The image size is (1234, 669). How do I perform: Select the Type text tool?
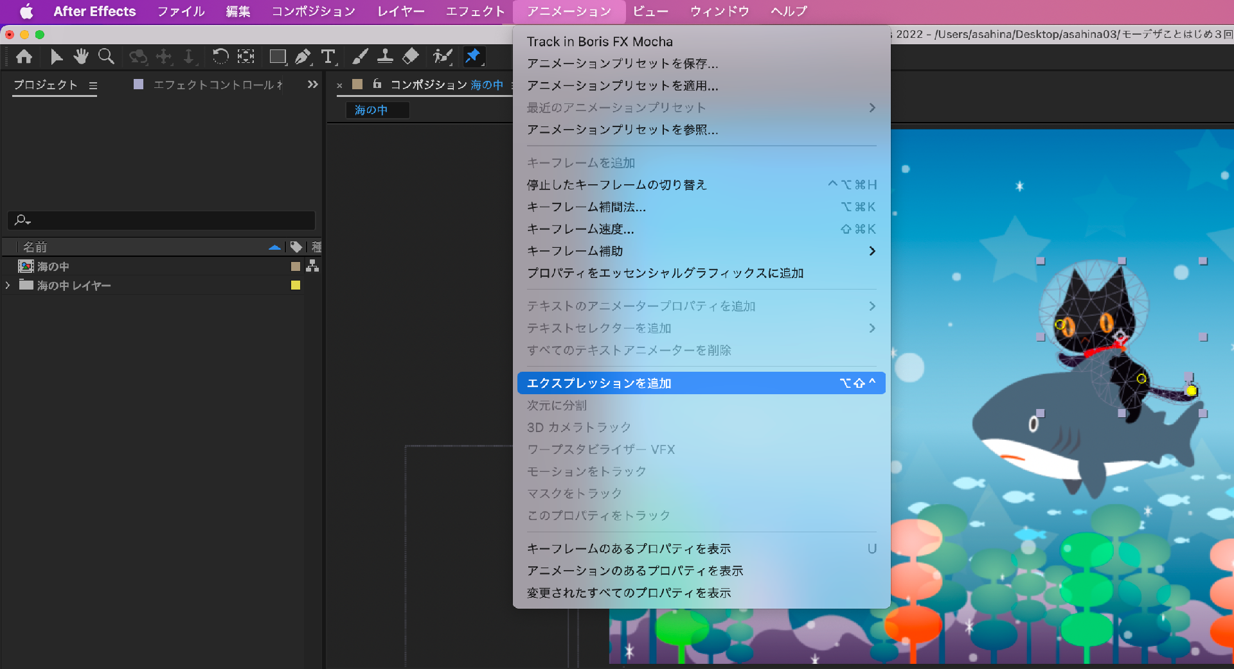328,57
